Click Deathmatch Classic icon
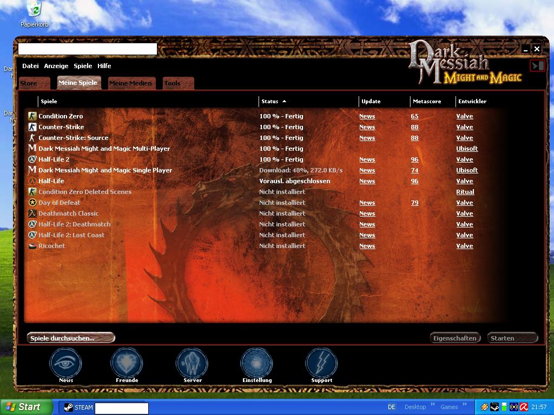 pyautogui.click(x=32, y=213)
